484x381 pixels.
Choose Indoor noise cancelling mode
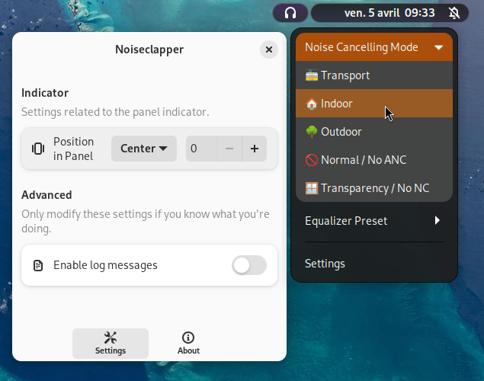(x=374, y=104)
